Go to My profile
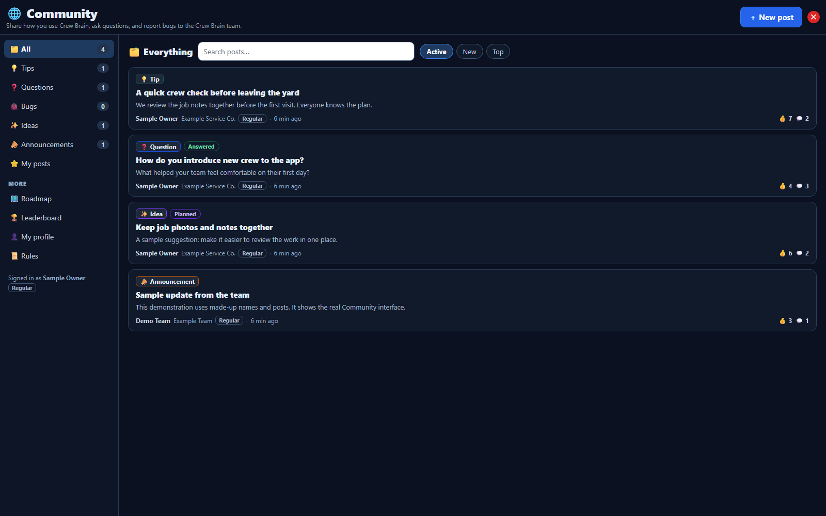Viewport: 826px width, 516px height. pyautogui.click(x=59, y=237)
